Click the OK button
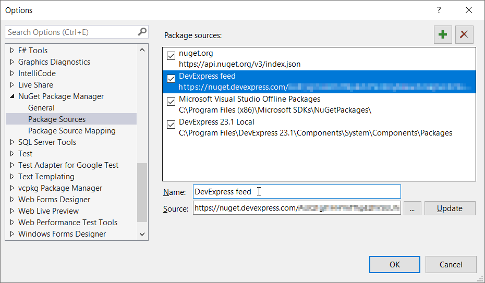485x283 pixels. click(395, 264)
